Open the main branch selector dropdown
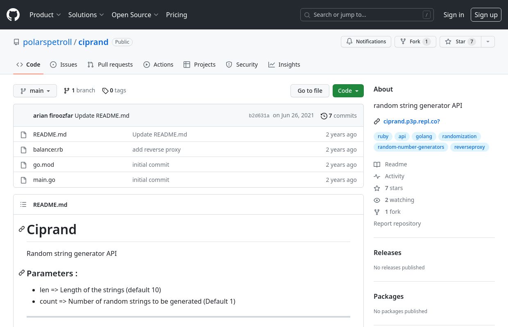This screenshot has height=327, width=508. point(35,91)
